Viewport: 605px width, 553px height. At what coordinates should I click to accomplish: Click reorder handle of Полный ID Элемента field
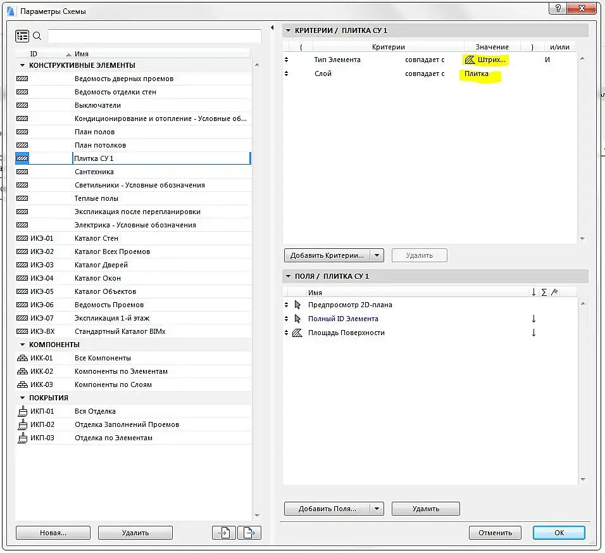(286, 319)
